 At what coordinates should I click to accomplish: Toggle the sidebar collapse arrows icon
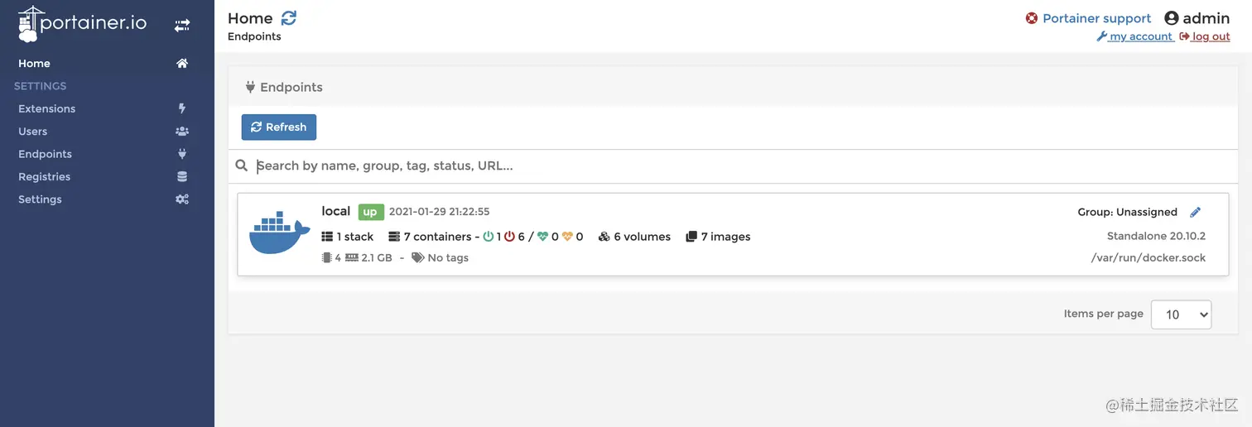click(x=182, y=26)
